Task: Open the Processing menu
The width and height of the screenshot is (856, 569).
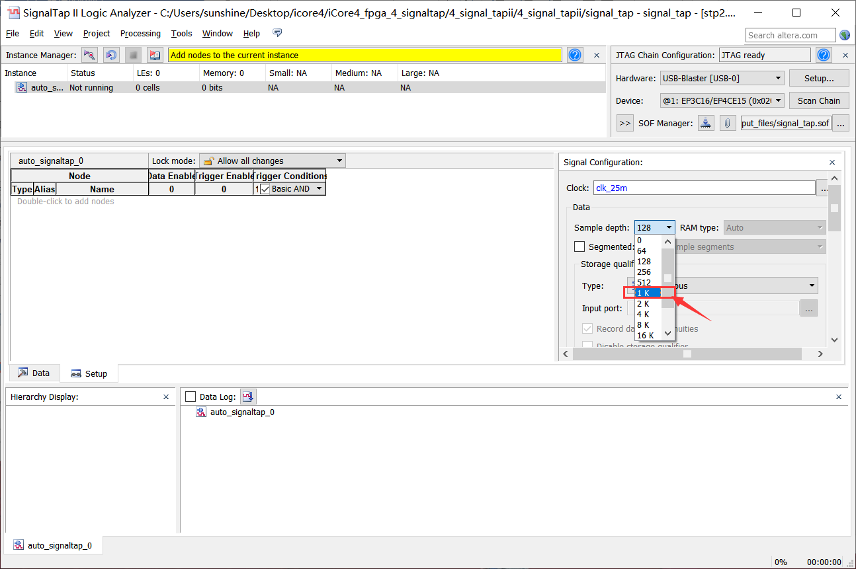Action: coord(140,34)
